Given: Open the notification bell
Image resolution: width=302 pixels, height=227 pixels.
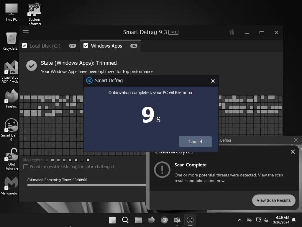Looking at the screenshot, I should point(294,220).
